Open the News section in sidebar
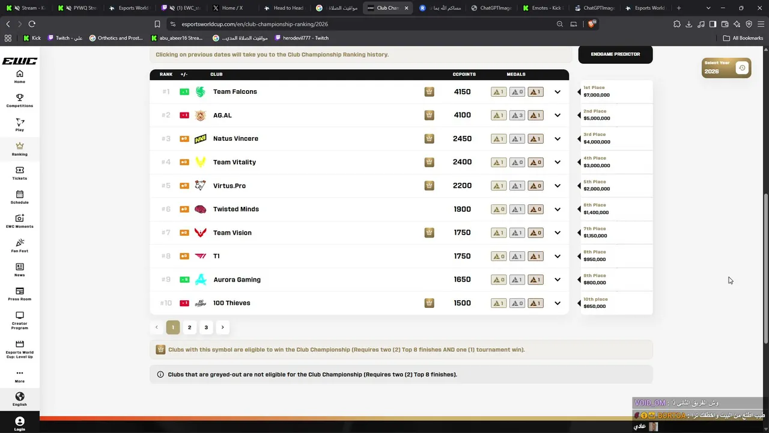The image size is (769, 433). [x=20, y=270]
